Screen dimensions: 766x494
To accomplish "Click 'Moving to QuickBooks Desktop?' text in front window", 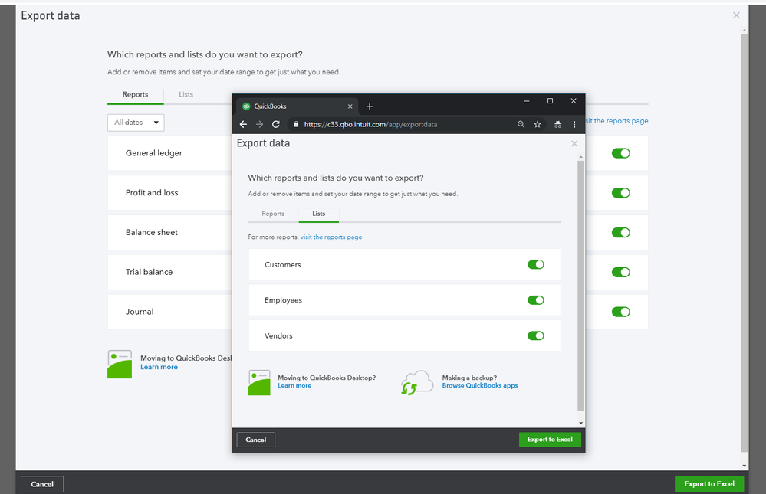I will [x=327, y=378].
